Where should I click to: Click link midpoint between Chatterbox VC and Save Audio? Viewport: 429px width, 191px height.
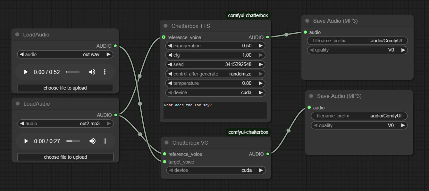(288, 131)
